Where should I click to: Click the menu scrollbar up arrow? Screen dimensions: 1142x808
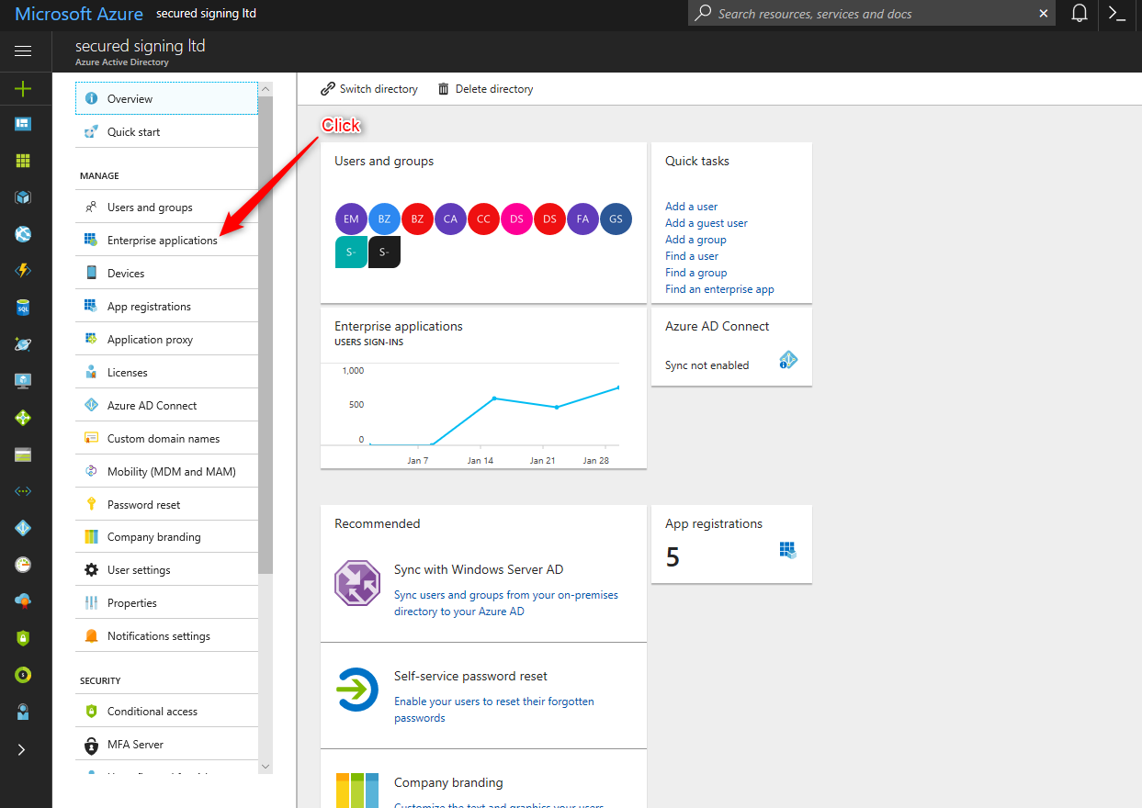coord(266,89)
